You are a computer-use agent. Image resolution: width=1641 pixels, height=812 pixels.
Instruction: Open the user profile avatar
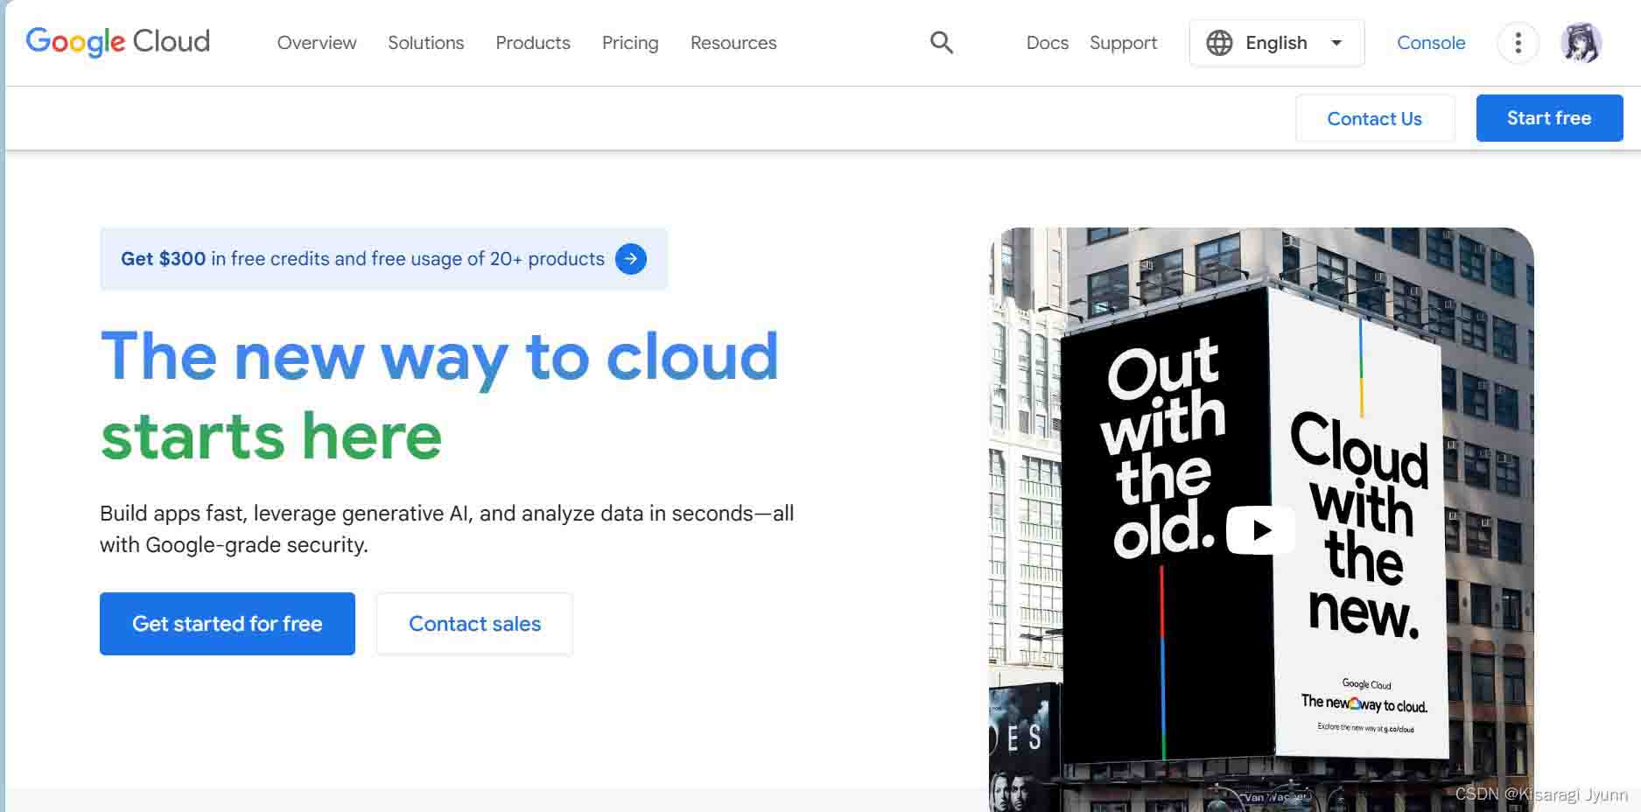click(1581, 42)
